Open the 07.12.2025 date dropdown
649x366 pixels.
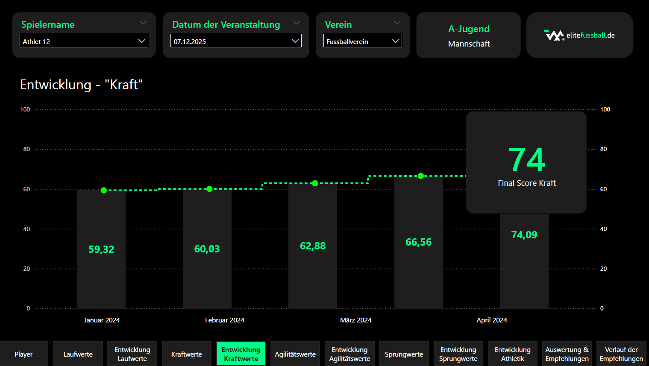click(236, 41)
